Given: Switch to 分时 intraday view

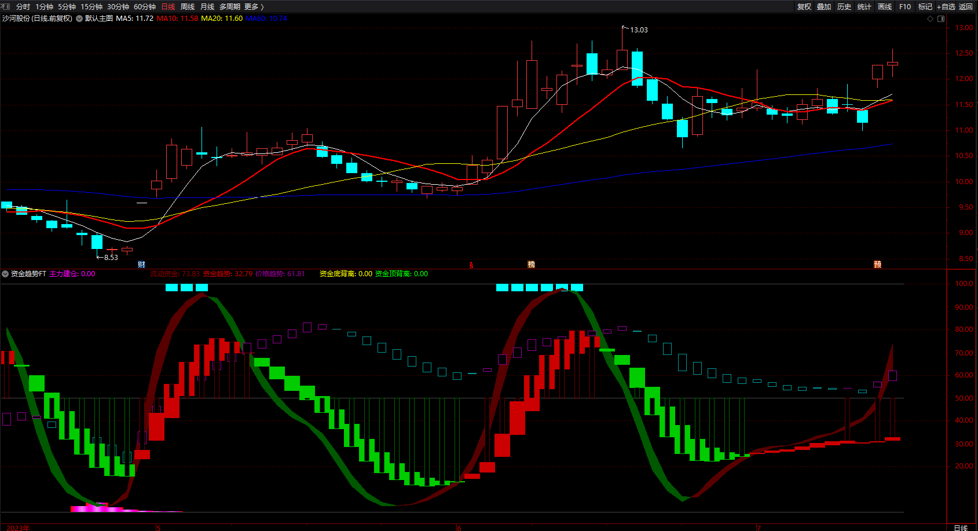Looking at the screenshot, I should click(23, 7).
